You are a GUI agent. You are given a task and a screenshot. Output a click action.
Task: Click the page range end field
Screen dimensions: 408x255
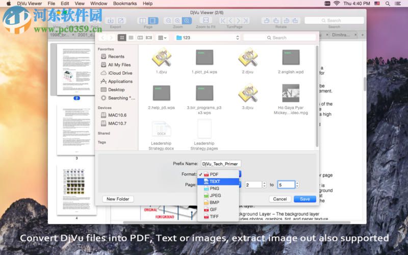coord(286,185)
